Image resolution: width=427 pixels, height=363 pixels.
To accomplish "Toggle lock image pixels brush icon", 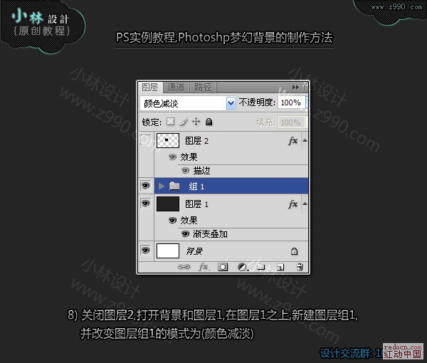I will (x=184, y=122).
